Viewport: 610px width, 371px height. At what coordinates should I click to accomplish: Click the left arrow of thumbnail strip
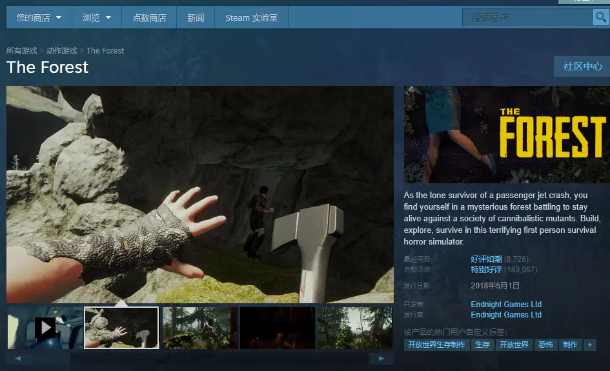pos(18,358)
